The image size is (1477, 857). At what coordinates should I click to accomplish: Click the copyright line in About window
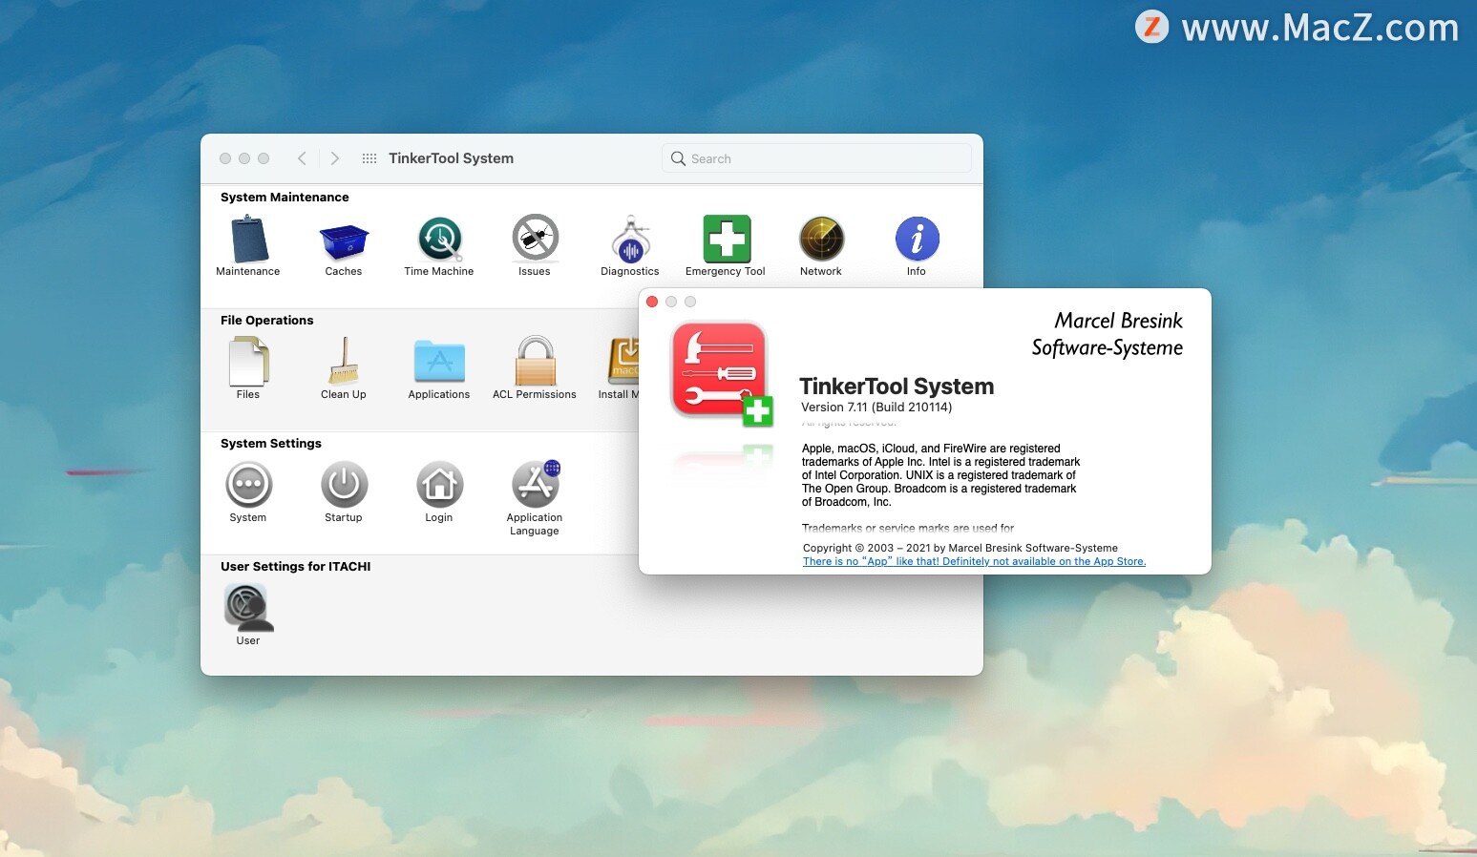[960, 548]
